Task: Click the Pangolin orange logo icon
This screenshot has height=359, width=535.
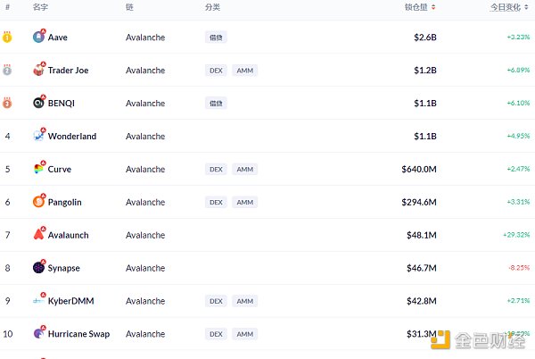Action: coord(38,202)
